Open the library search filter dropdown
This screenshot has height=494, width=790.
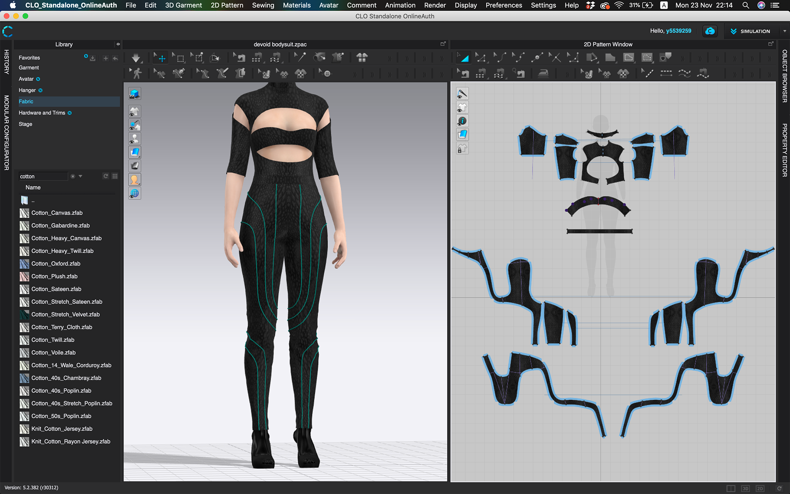tap(80, 176)
